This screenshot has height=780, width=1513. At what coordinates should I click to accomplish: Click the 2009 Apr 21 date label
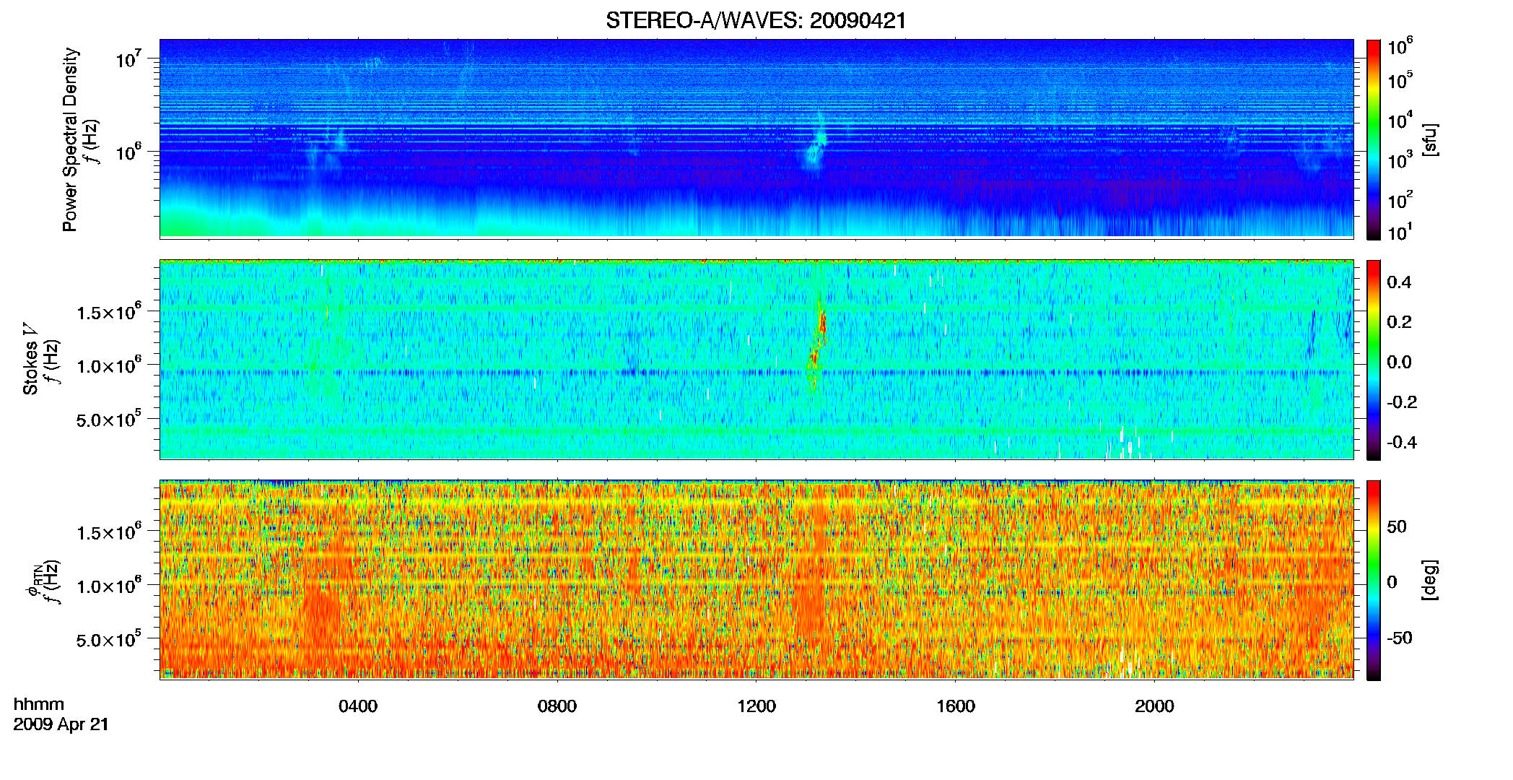click(61, 724)
